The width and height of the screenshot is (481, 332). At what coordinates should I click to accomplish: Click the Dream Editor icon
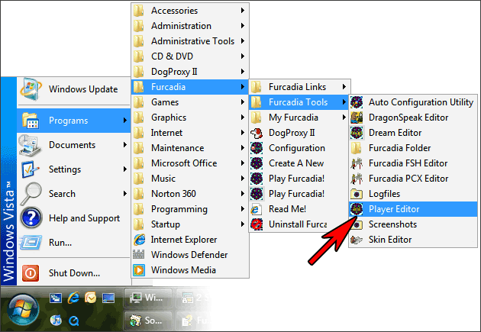357,133
